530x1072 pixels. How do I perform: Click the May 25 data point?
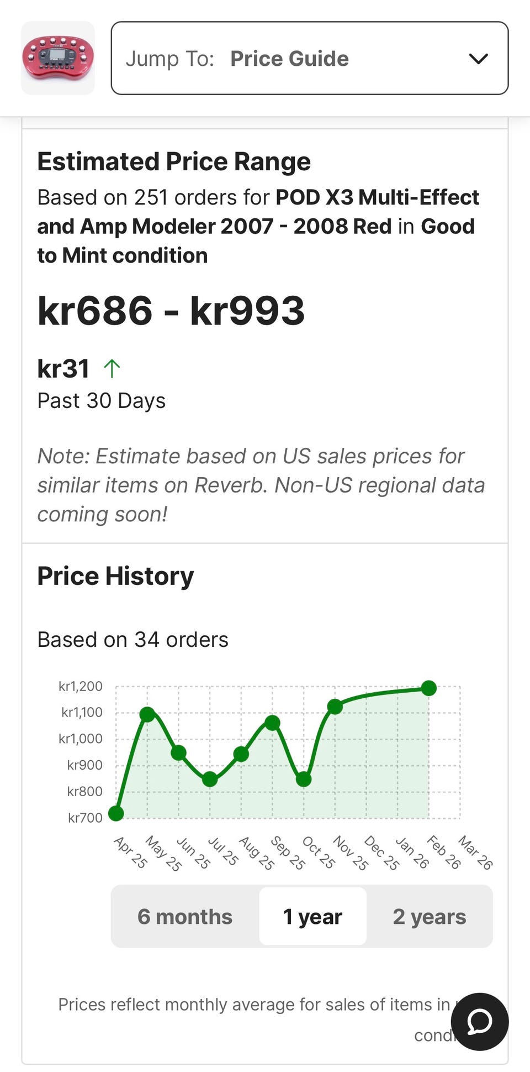point(147,714)
